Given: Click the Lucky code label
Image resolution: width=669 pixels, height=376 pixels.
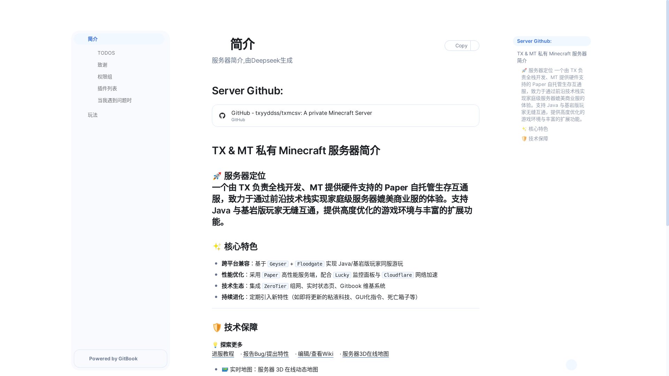Looking at the screenshot, I should click(342, 275).
